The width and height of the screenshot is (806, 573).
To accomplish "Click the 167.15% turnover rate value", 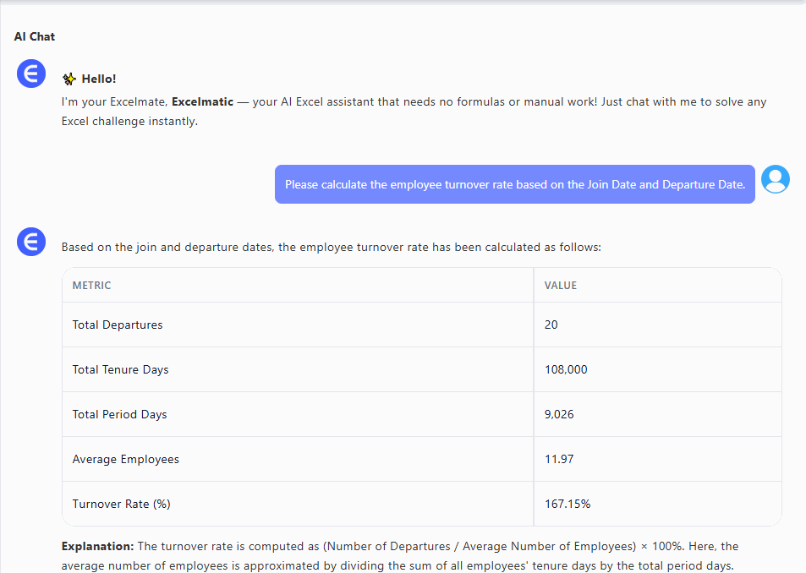I will click(567, 504).
